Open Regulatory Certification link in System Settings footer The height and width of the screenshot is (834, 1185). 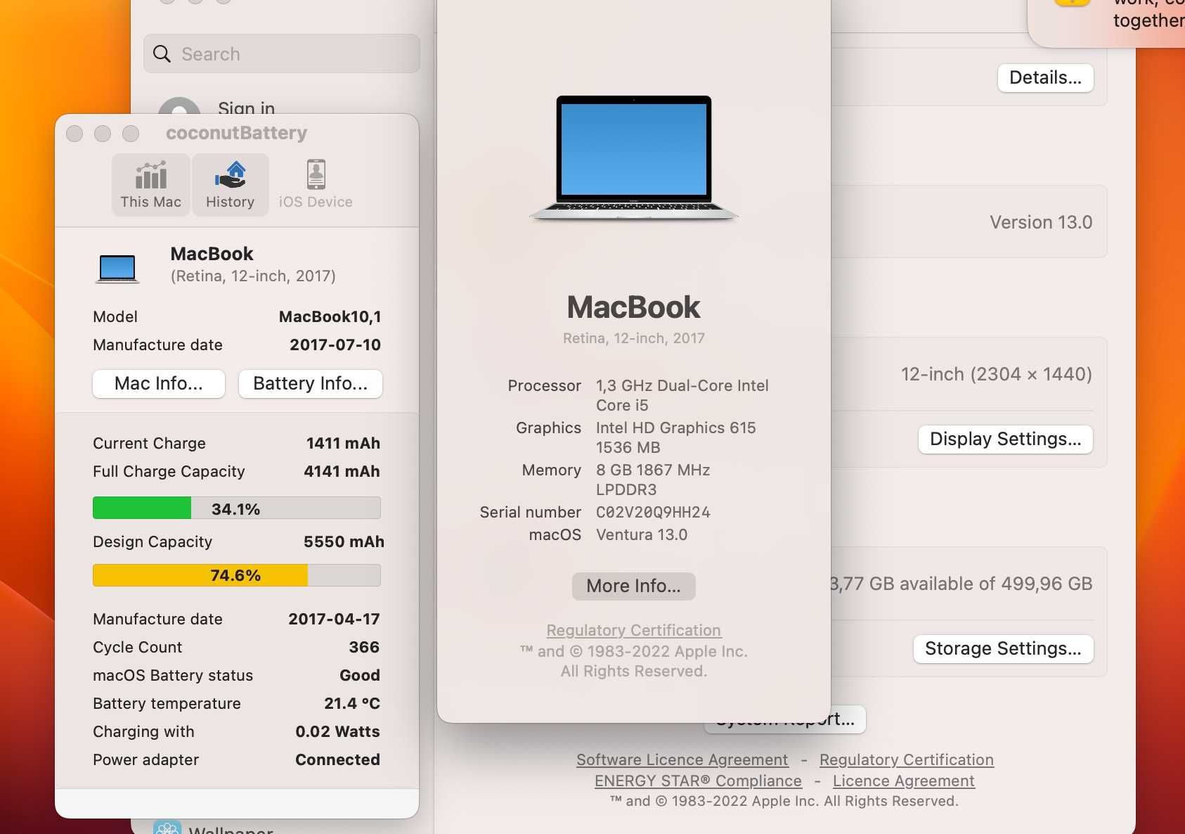tap(907, 759)
